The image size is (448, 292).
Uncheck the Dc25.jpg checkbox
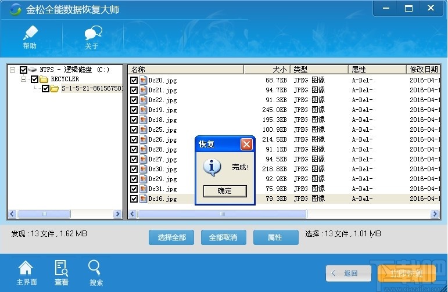click(134, 129)
